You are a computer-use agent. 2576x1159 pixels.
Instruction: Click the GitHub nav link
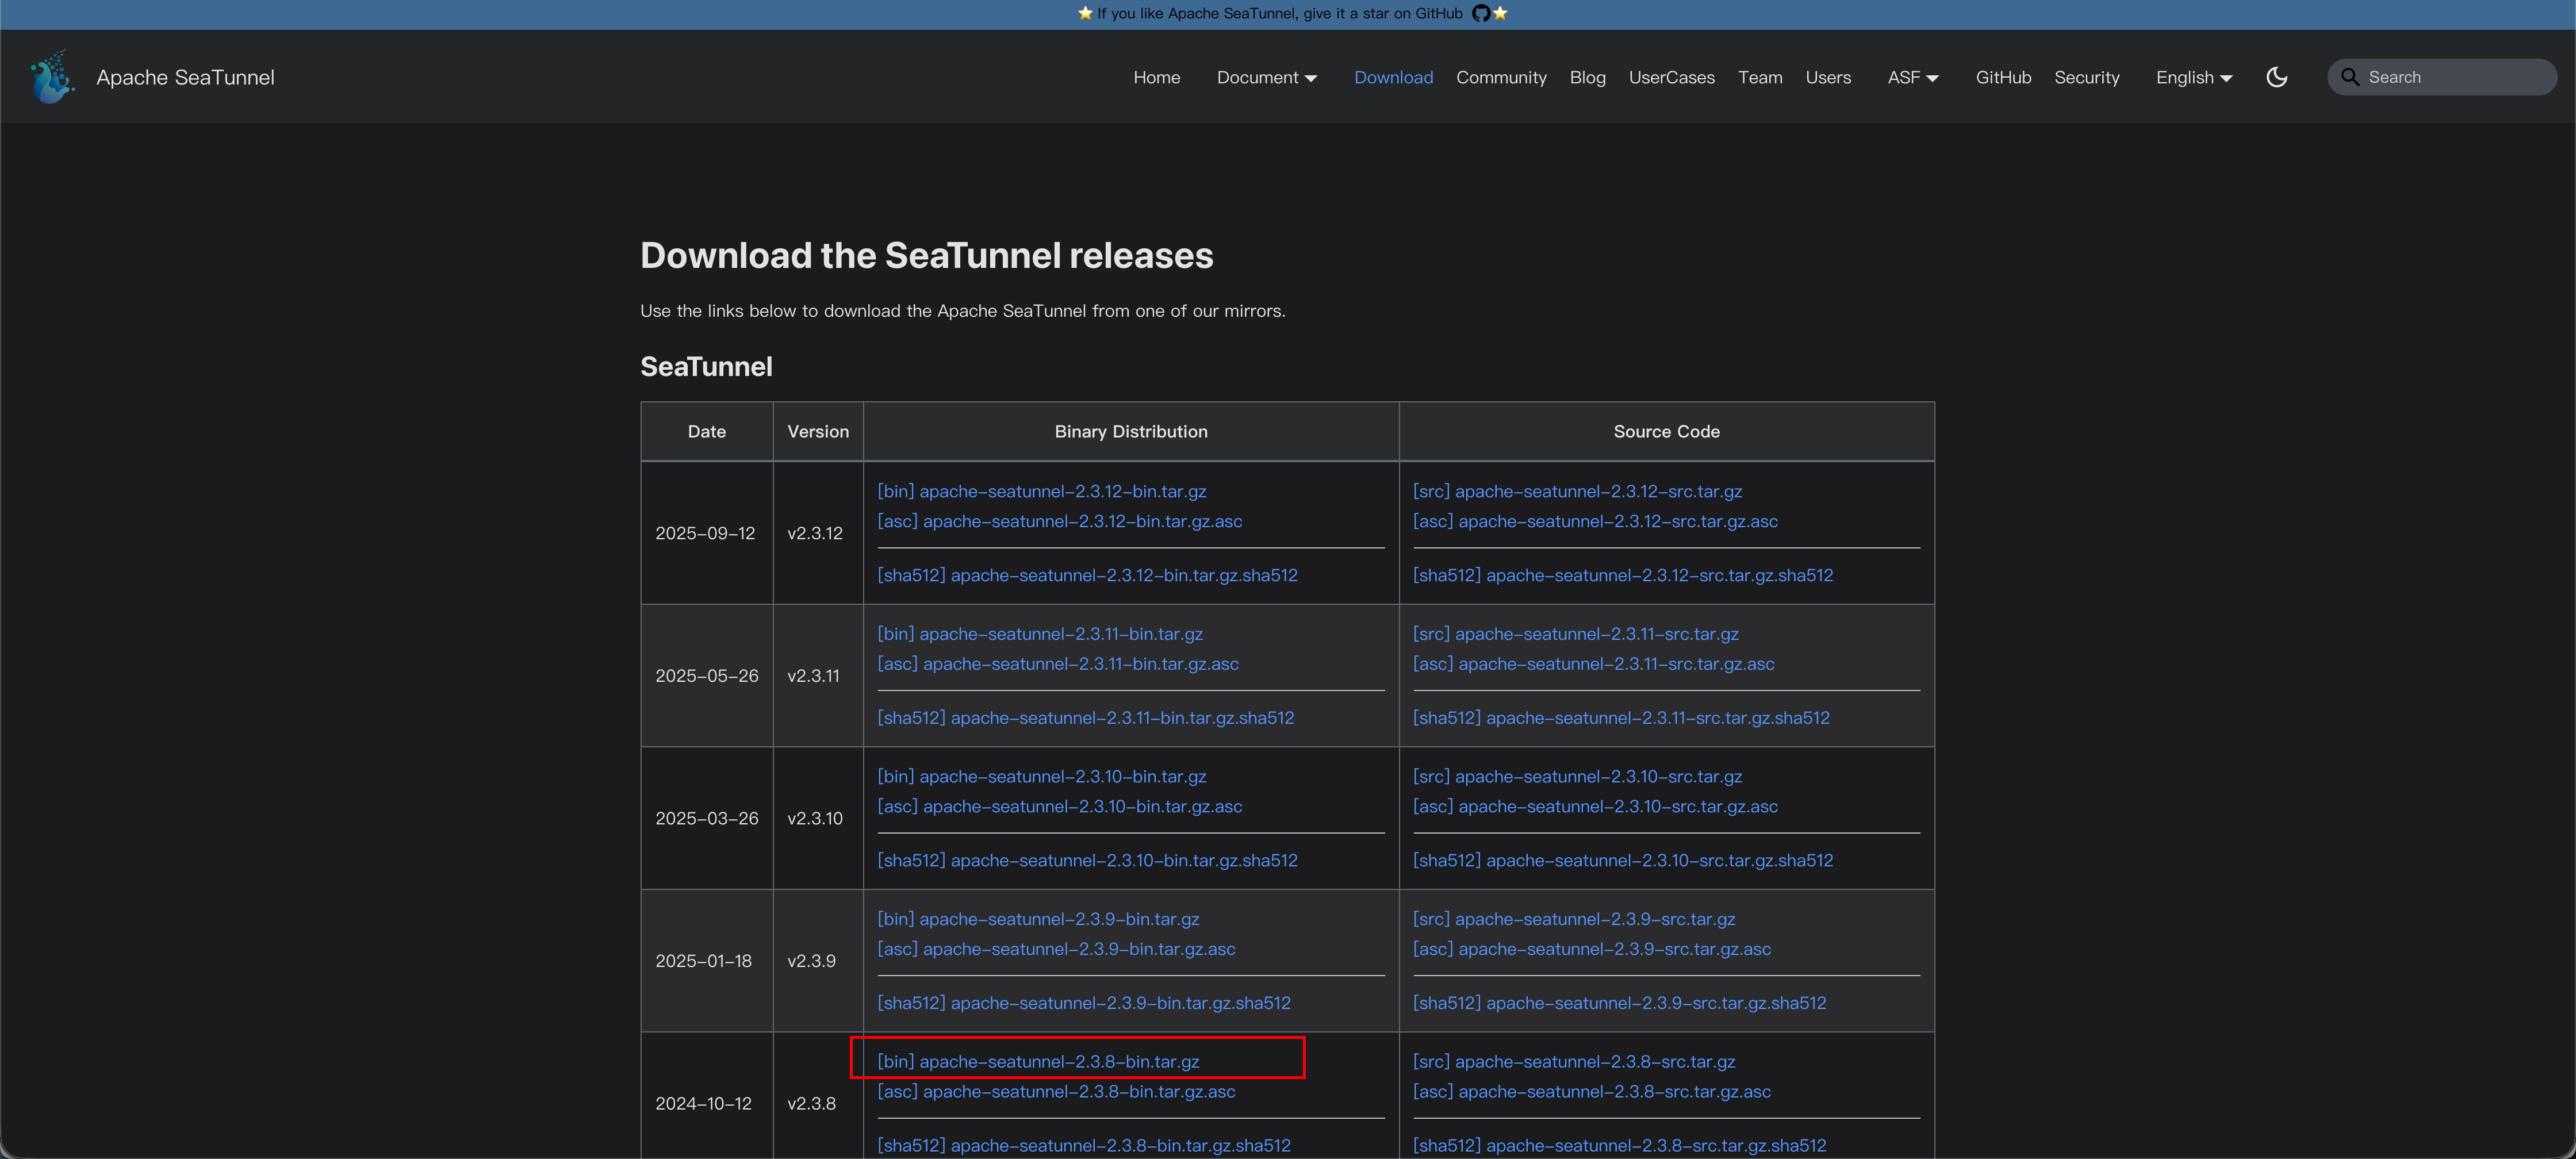pyautogui.click(x=2002, y=77)
